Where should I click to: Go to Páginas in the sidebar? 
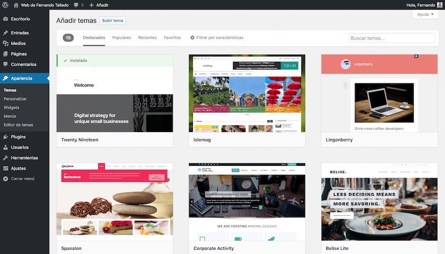point(19,54)
